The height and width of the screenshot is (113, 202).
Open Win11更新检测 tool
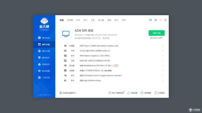tap(116, 93)
